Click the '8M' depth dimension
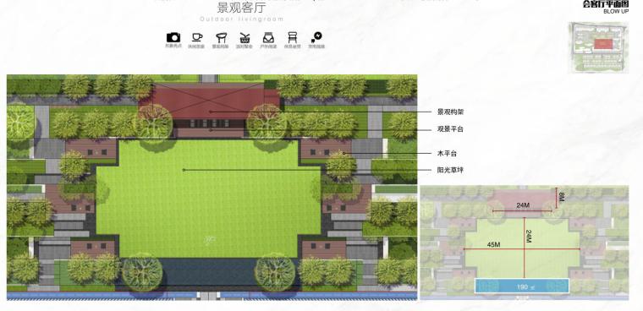Screen dimensions: 643x311 [x=562, y=197]
